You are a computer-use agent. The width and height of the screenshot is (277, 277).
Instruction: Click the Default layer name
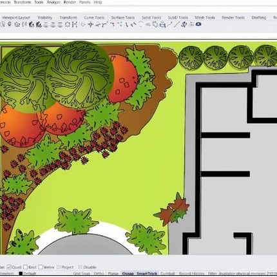coord(30,274)
